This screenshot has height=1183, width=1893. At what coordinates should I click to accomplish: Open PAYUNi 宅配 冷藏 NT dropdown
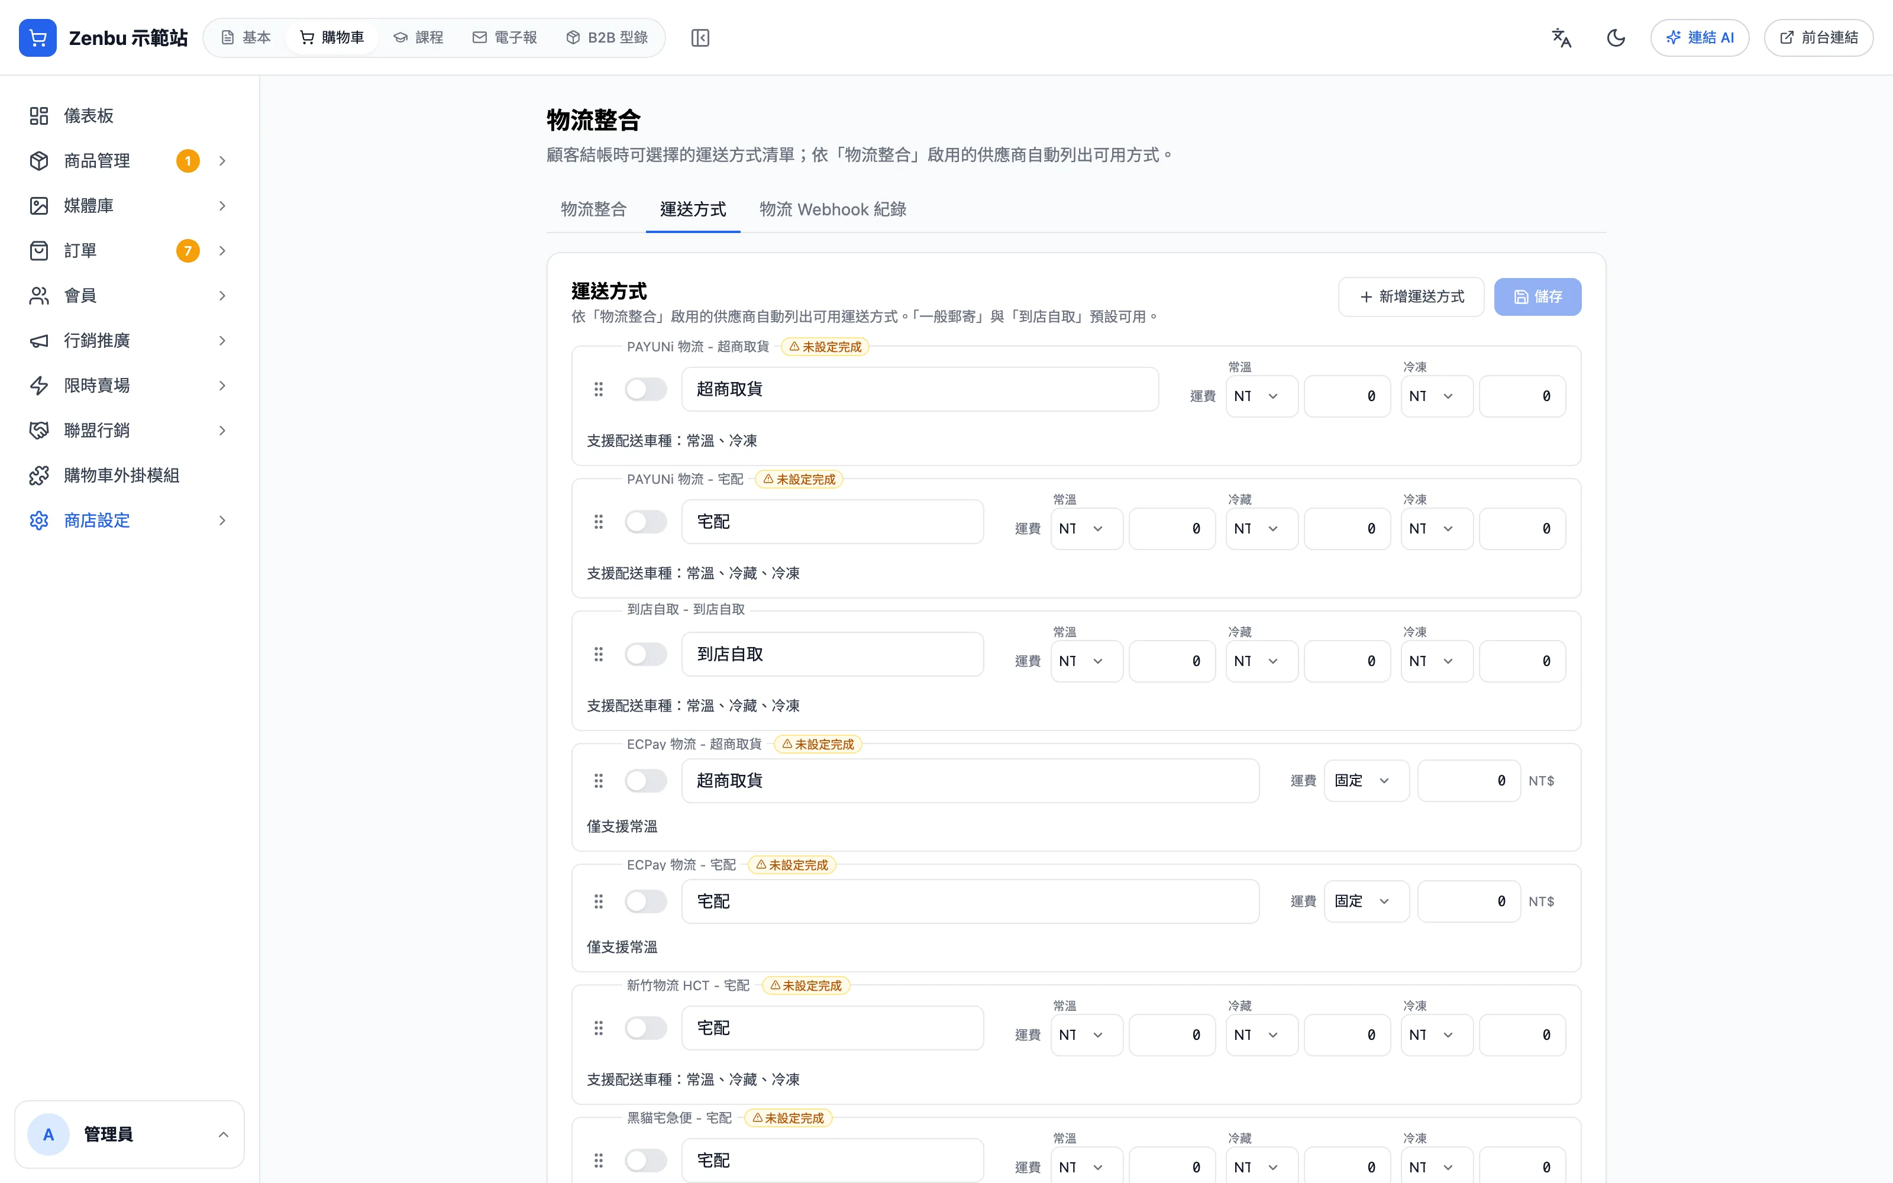[1261, 529]
